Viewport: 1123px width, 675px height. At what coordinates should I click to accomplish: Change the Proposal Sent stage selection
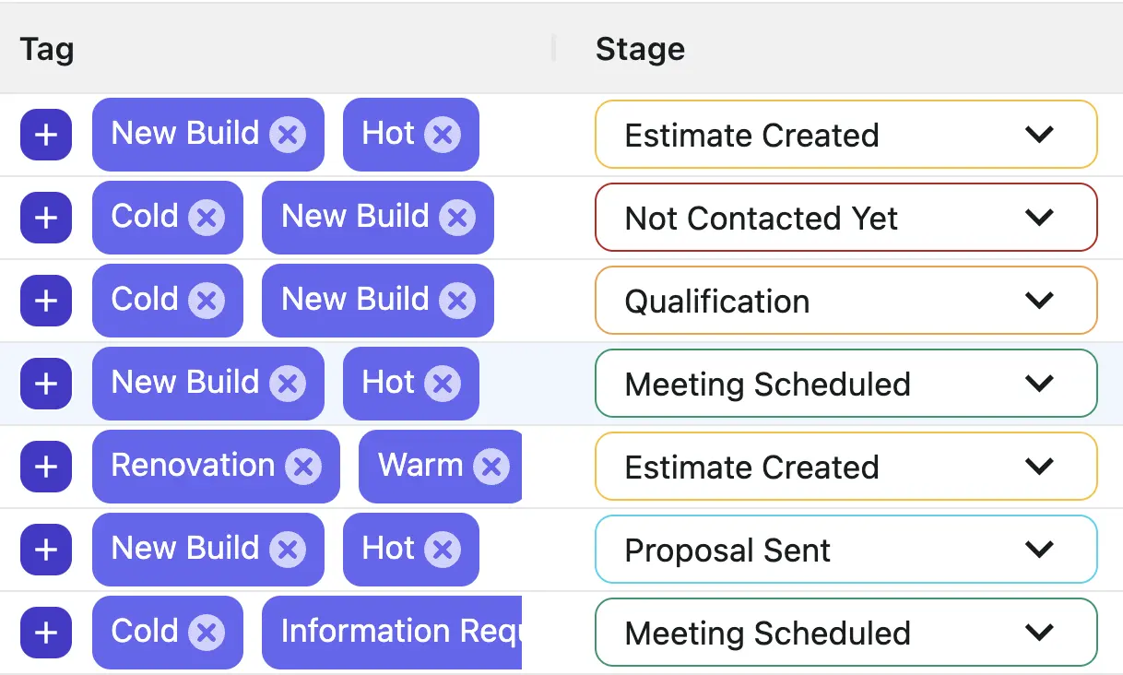pyautogui.click(x=845, y=550)
